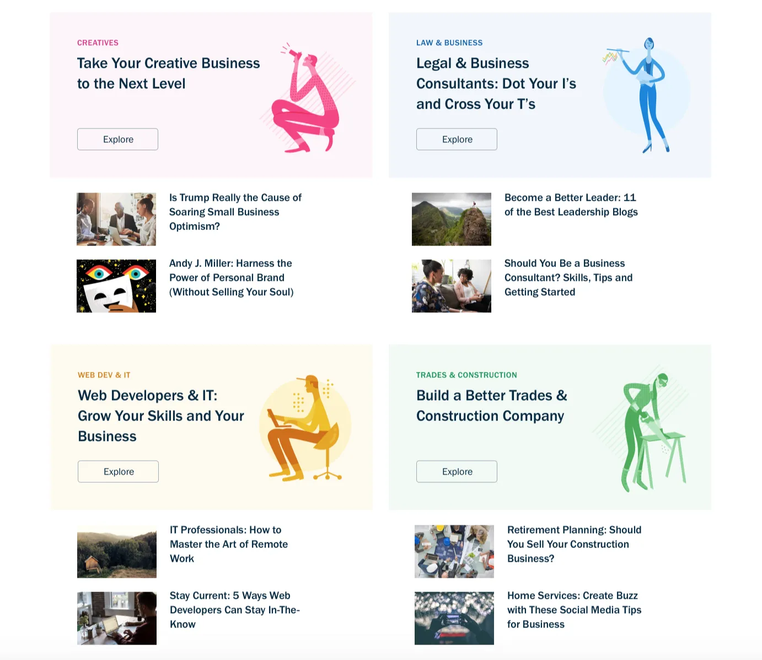Open the Trump small business optimism article
This screenshot has height=660, width=762.
click(235, 212)
